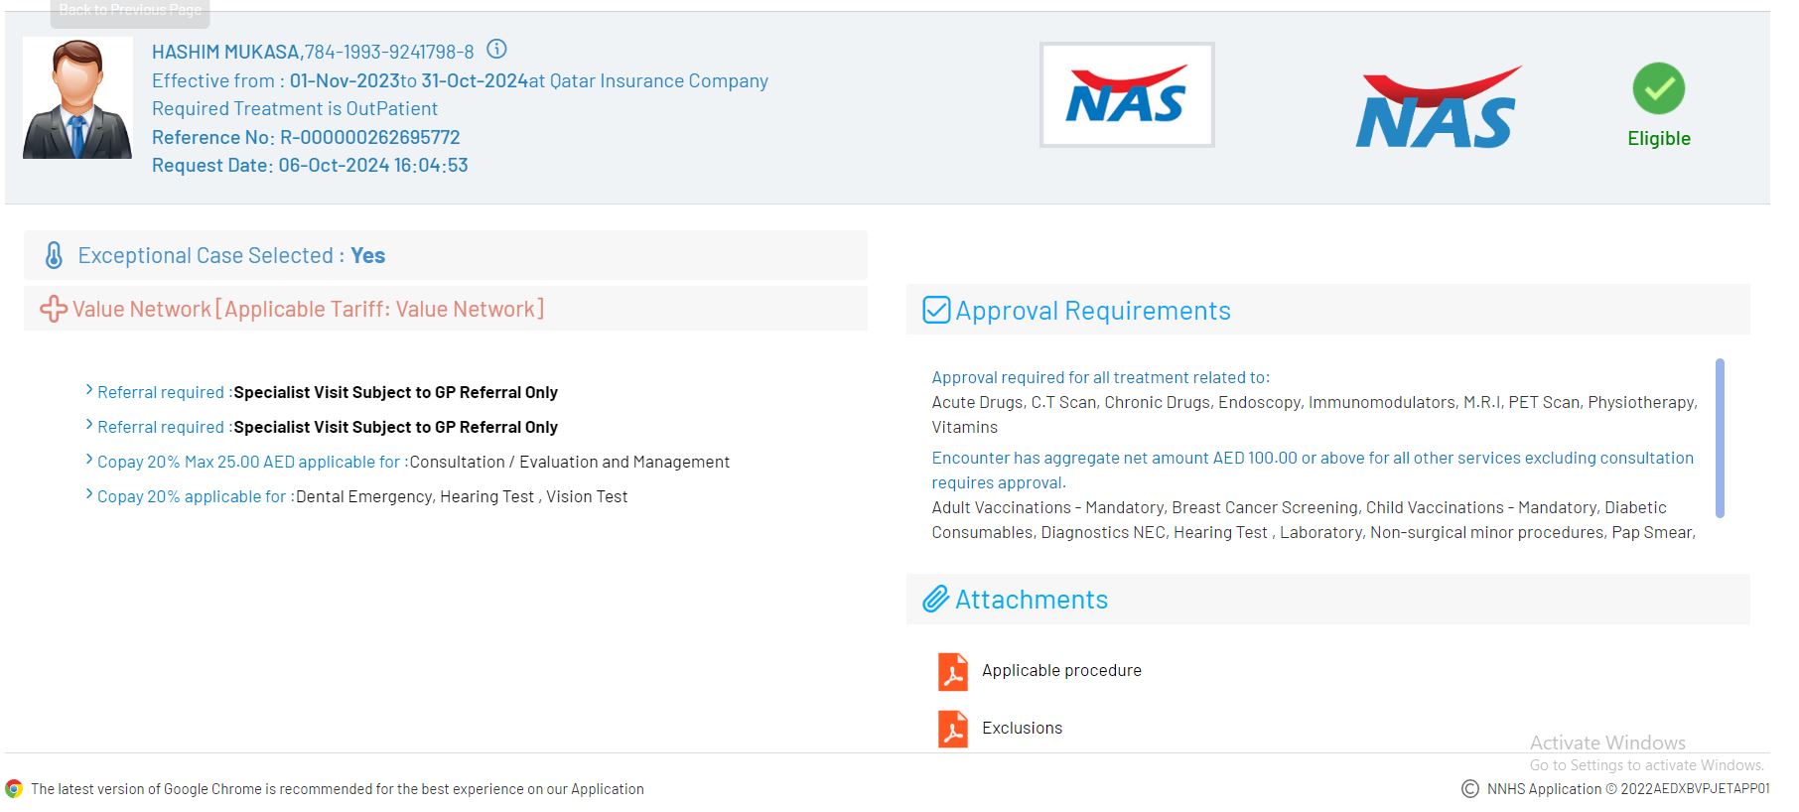Expand the second Referral required chevron
Screen dimensions: 1799x812
(x=89, y=426)
